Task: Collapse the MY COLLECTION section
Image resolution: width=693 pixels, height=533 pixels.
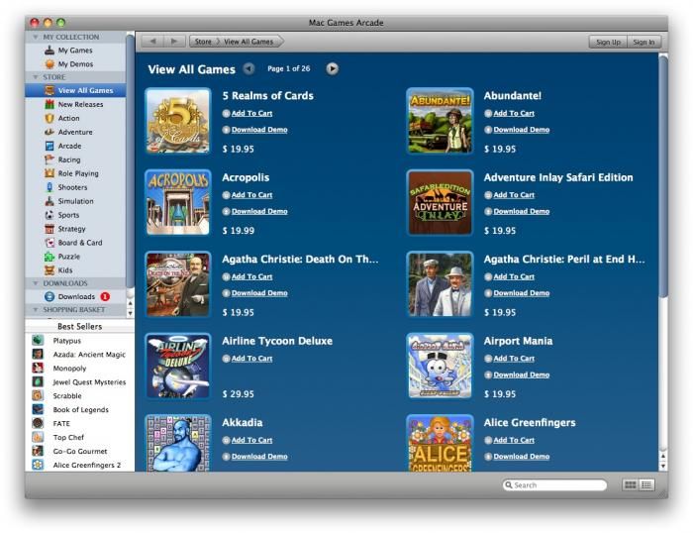Action: click(x=36, y=38)
